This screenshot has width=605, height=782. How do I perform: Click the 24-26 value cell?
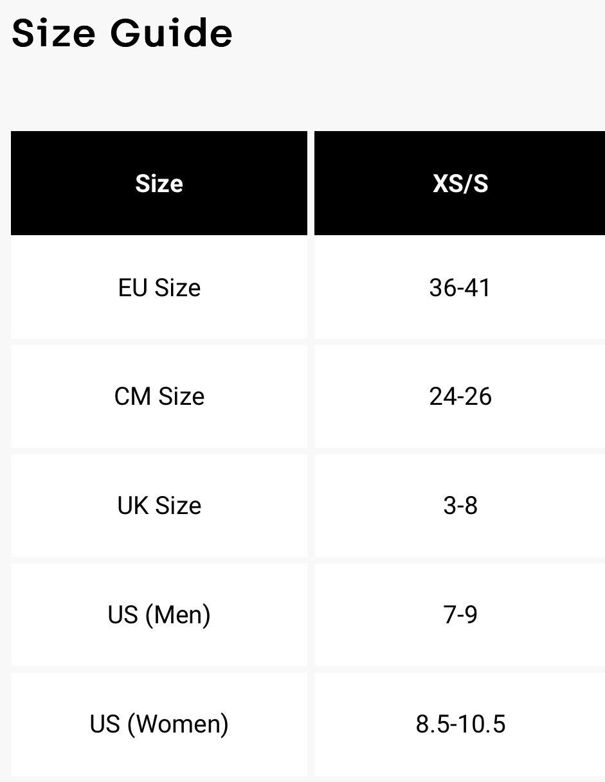(460, 396)
